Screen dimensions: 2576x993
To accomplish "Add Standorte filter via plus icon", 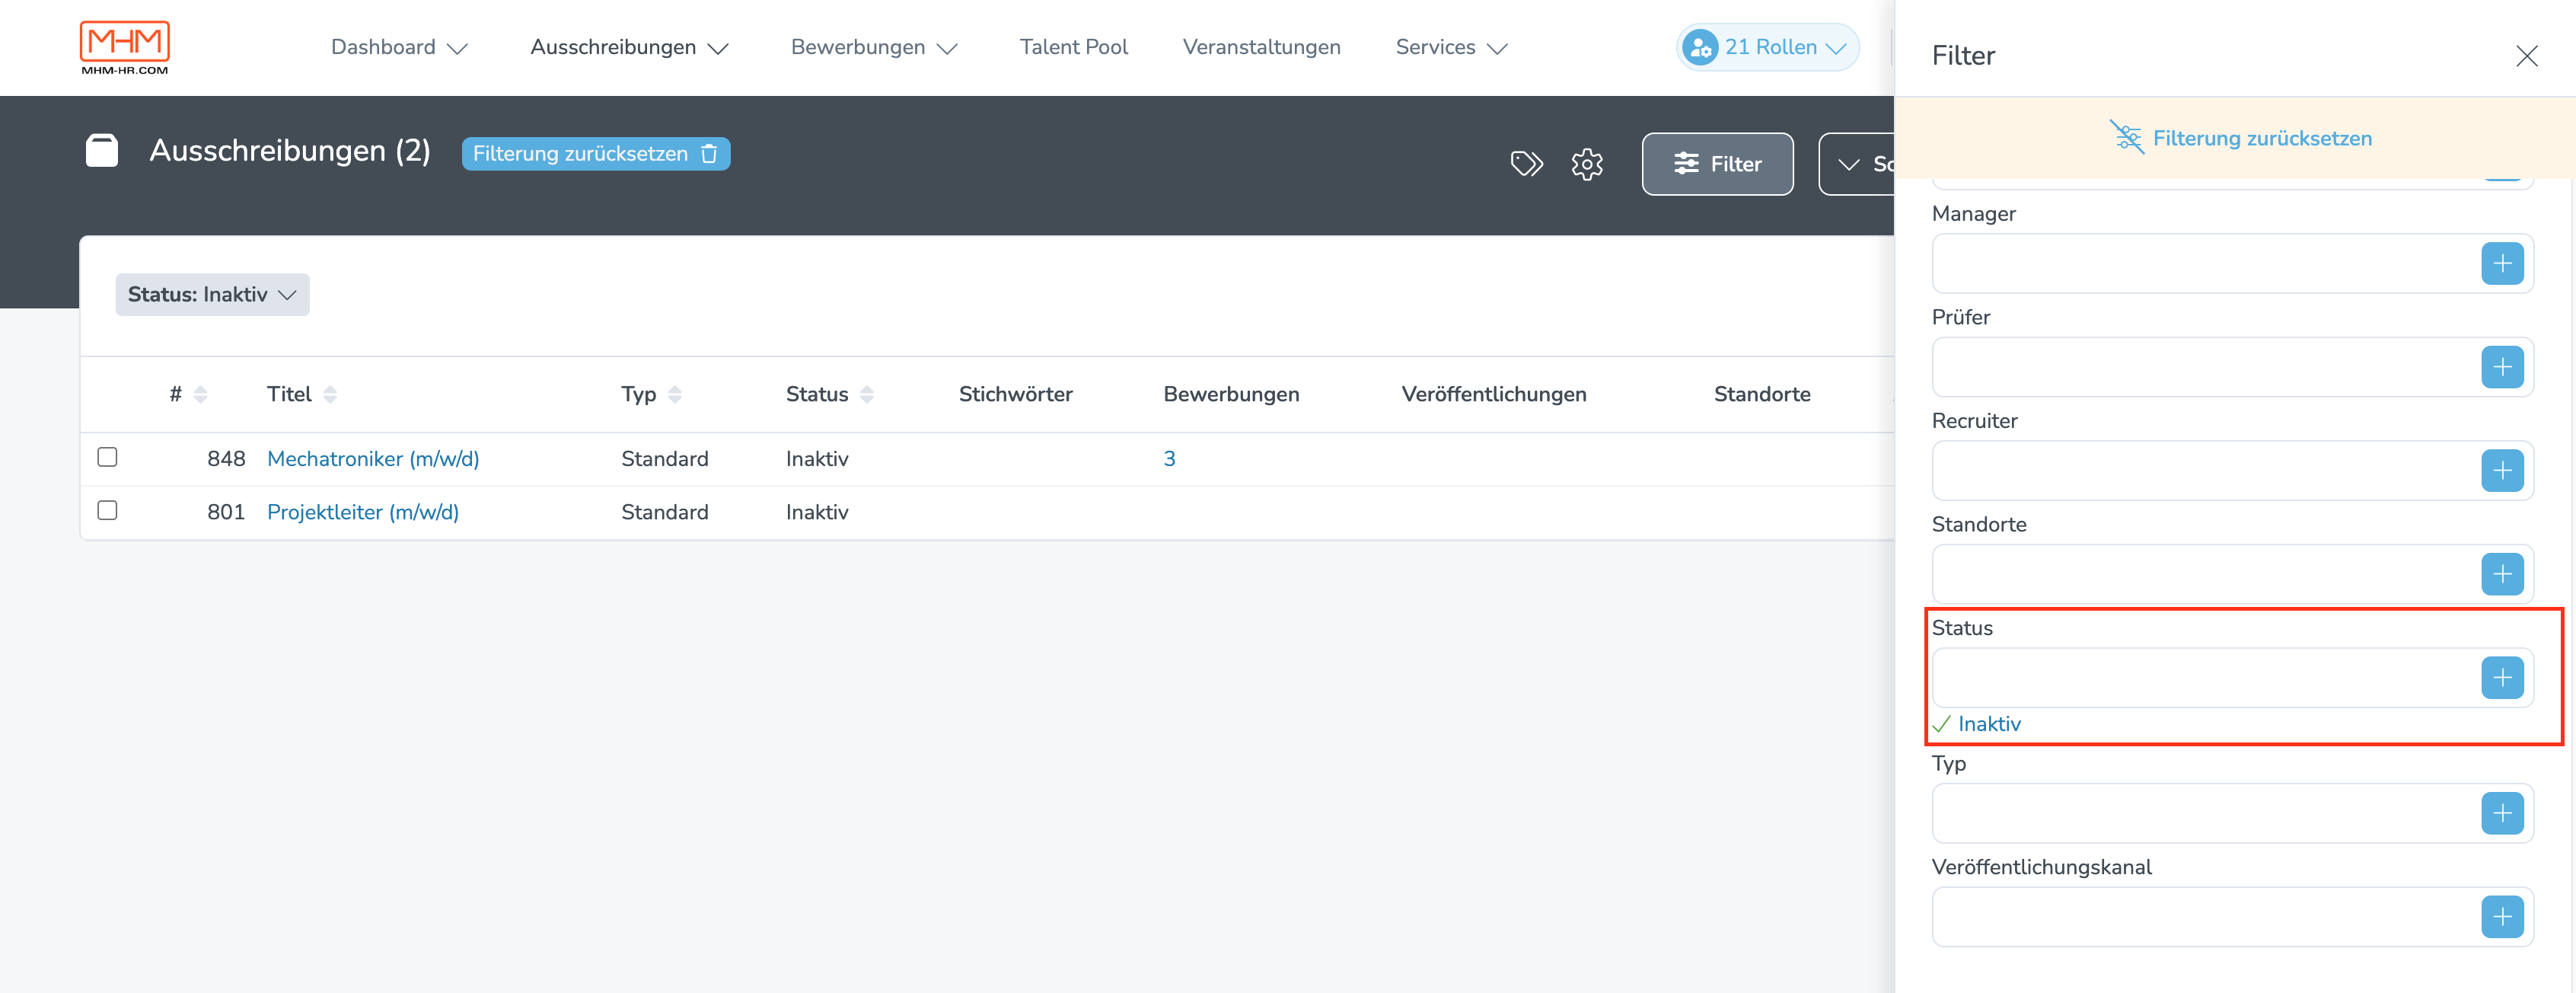I will click(2501, 574).
